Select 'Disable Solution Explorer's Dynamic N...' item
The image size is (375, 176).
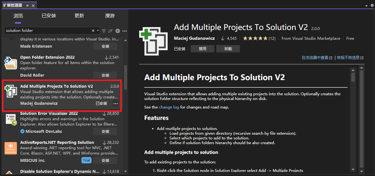tap(60, 172)
